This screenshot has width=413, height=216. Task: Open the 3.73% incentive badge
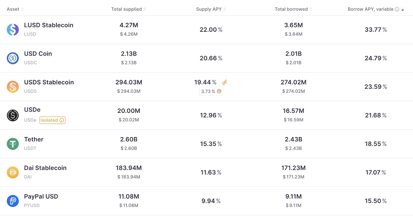[x=211, y=91]
